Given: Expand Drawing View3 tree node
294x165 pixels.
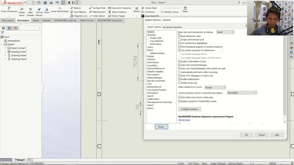Looking at the screenshot, I should [5, 59].
